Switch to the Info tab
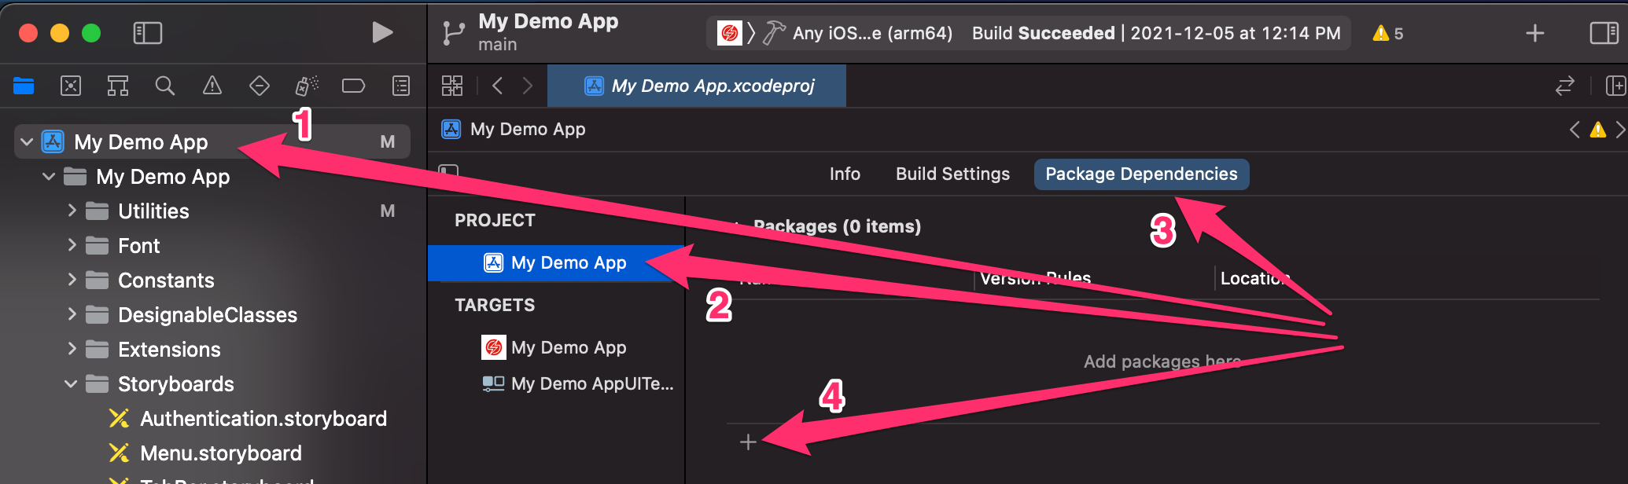 coord(845,174)
